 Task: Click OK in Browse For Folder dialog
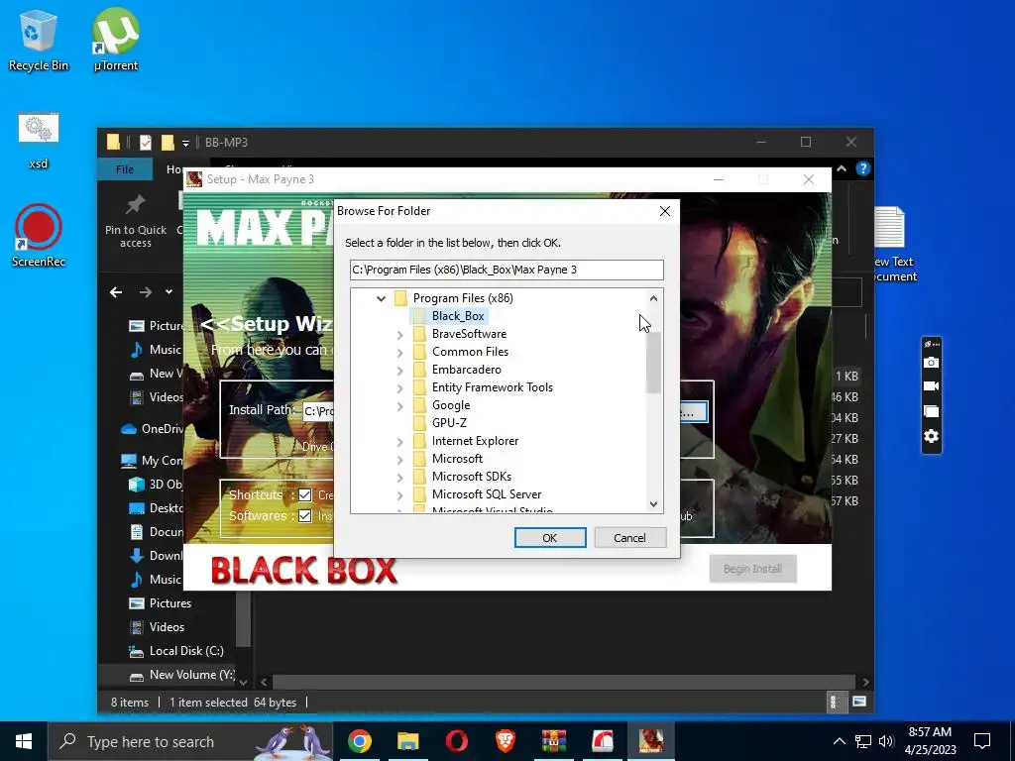pyautogui.click(x=549, y=538)
